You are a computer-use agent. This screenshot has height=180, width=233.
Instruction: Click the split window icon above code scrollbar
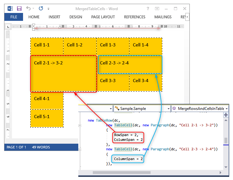coord(226,115)
